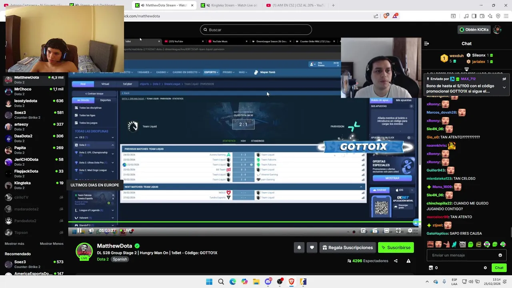
Task: Click the share page icon in address bar
Action: coord(376,16)
